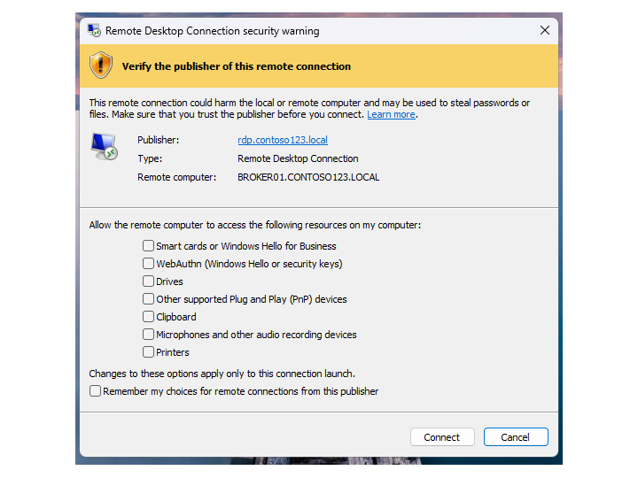Click the Verify the publisher heading banner
638x478 pixels.
(236, 66)
